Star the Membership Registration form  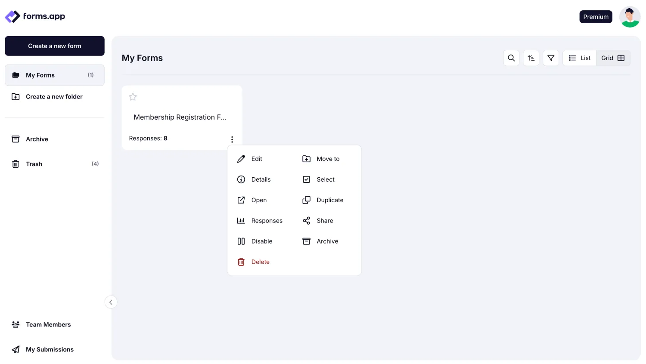pyautogui.click(x=133, y=97)
